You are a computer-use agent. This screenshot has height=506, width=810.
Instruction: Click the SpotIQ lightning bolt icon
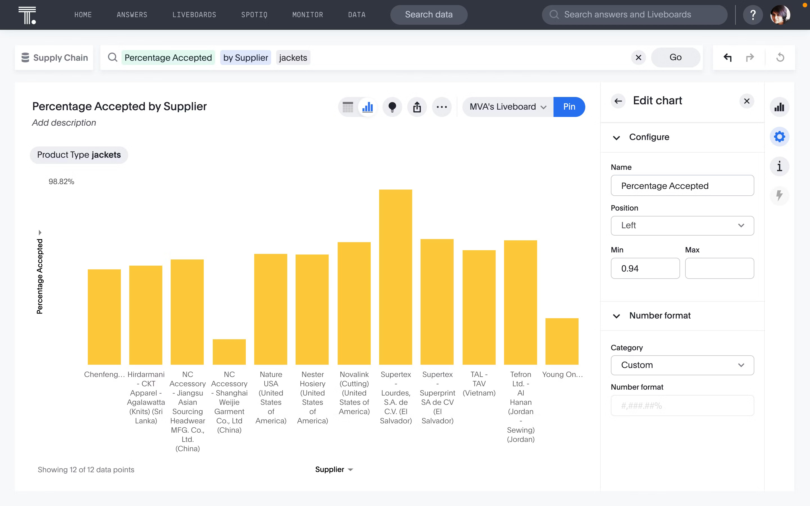pos(780,195)
